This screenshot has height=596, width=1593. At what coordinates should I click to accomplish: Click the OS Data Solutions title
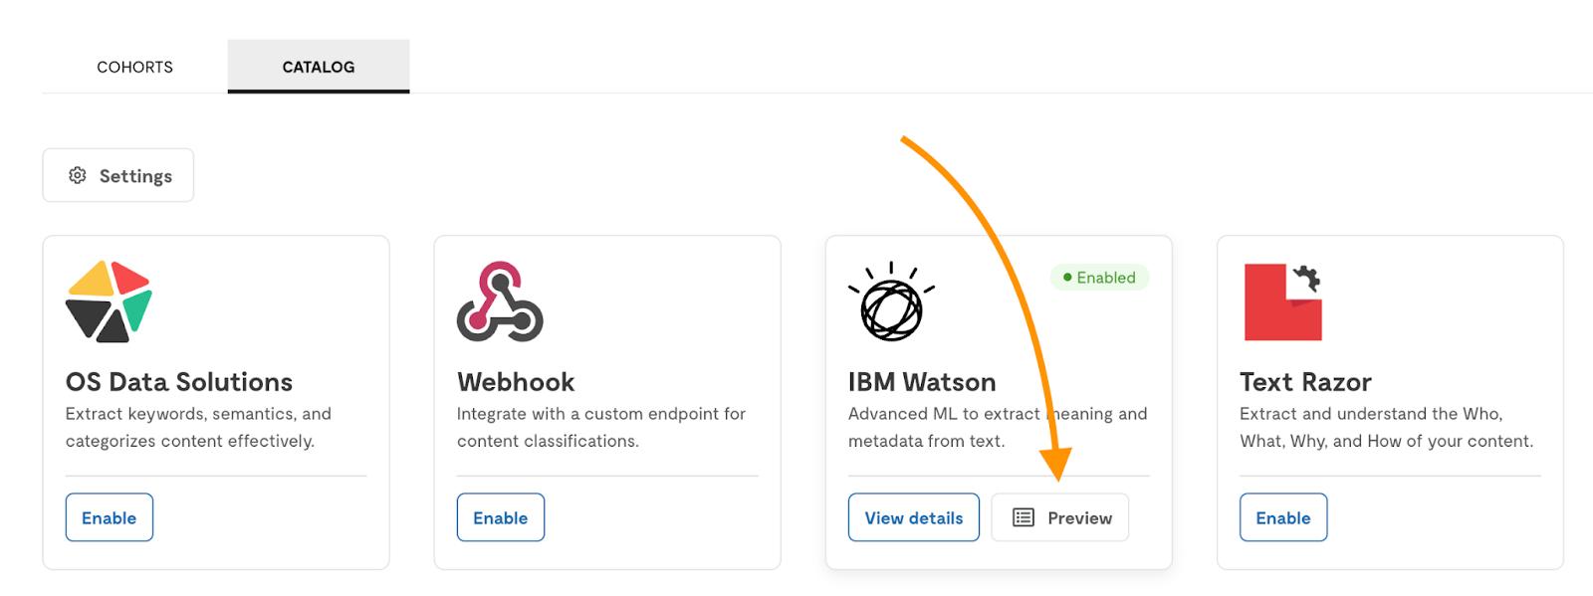[179, 382]
